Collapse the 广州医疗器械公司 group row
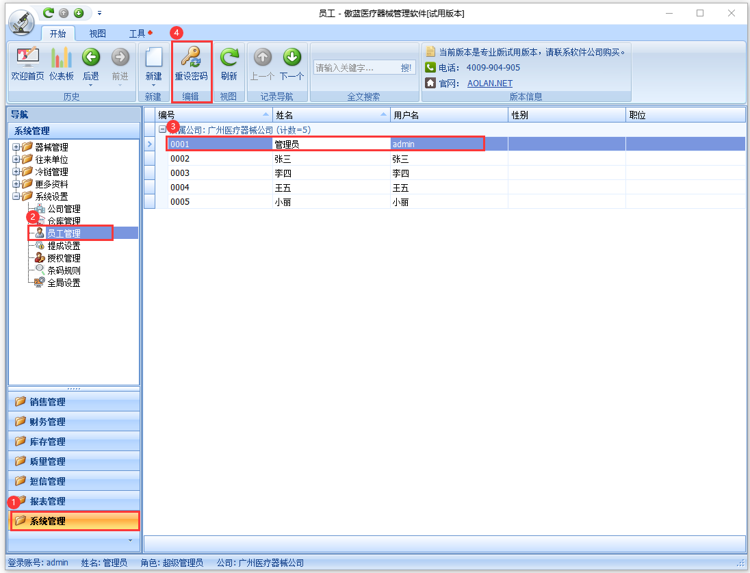This screenshot has width=750, height=573. tap(162, 129)
